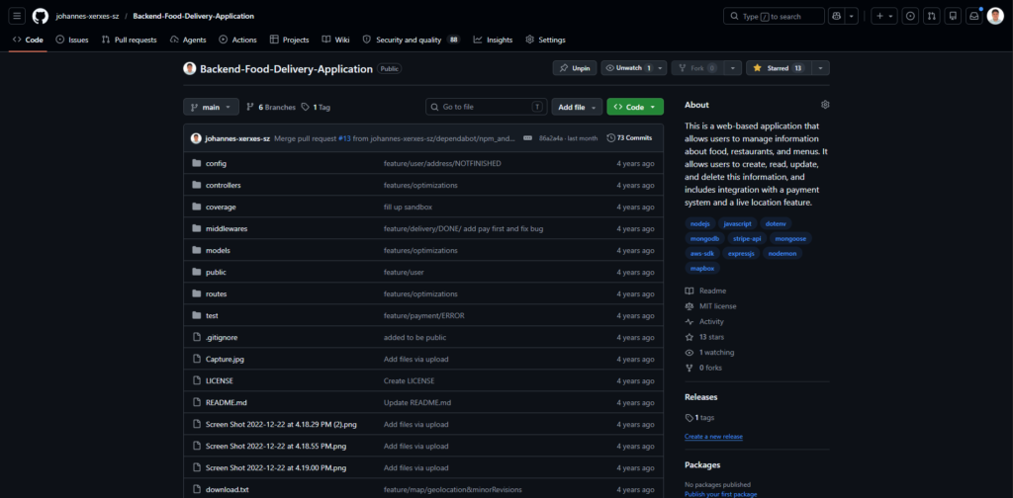Open the Copilot chat icon
The width and height of the screenshot is (1013, 498).
pyautogui.click(x=838, y=16)
